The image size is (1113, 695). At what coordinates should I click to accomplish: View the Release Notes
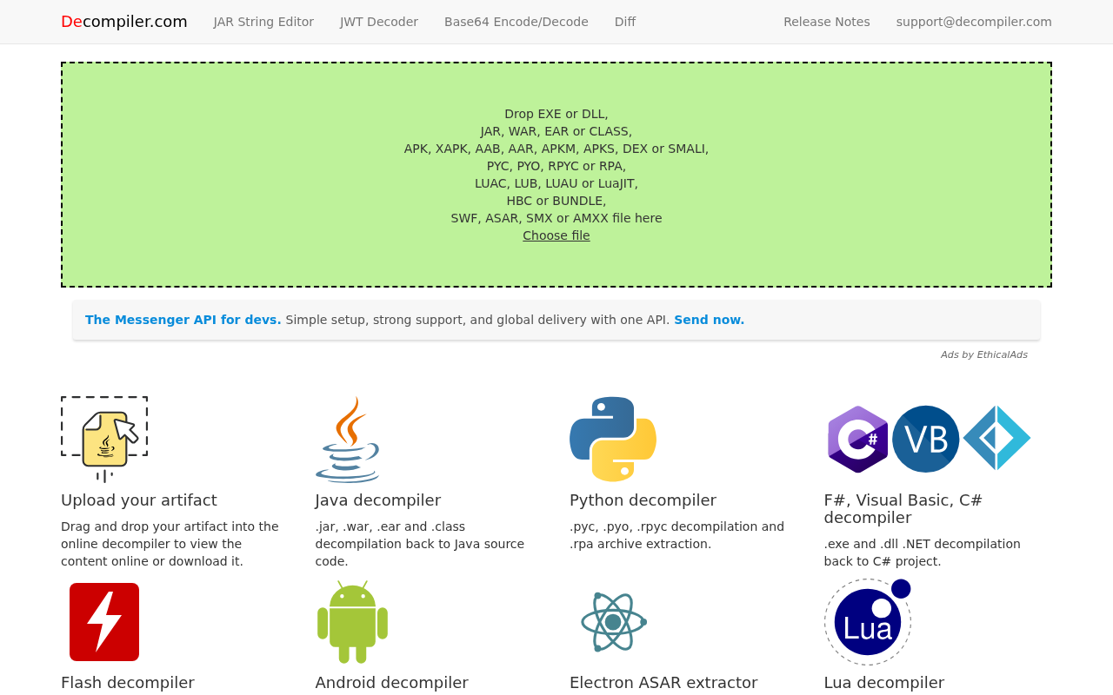tap(827, 22)
